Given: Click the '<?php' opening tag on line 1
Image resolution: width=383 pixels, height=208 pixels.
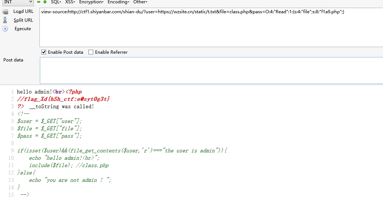Looking at the screenshot, I should pyautogui.click(x=74, y=92).
